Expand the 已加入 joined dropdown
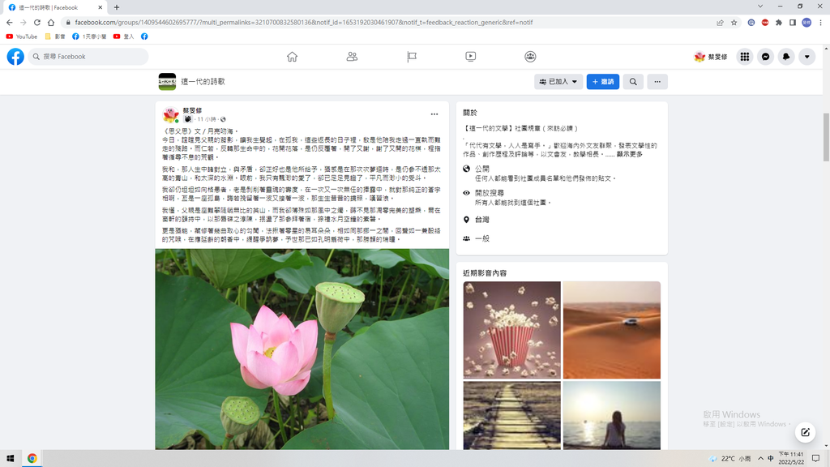830x467 pixels. 558,82
